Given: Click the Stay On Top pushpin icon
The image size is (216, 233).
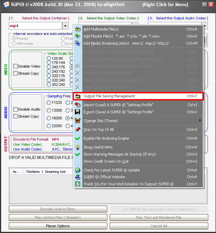Looking at the screenshot, I should 78,130.
